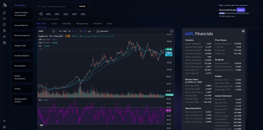The height and width of the screenshot is (130, 263).
Task: Open Seeking alpha analysis
Action: coord(22,100)
